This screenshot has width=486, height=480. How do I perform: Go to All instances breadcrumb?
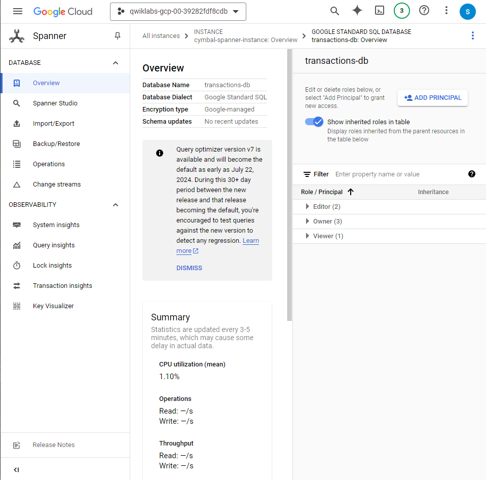pos(161,36)
